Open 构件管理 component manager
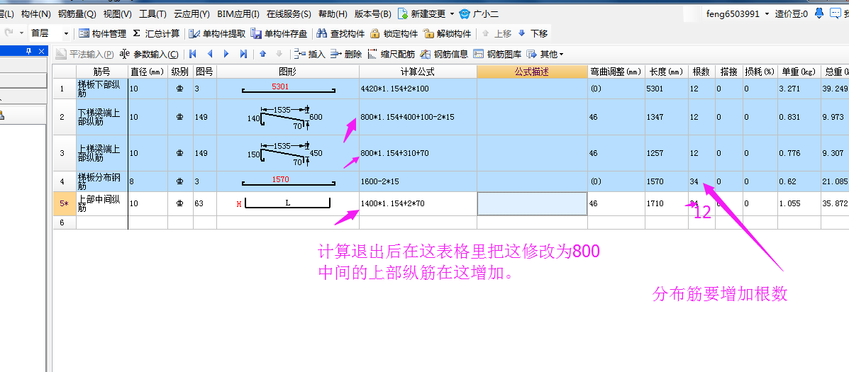This screenshot has width=849, height=372. [x=102, y=33]
